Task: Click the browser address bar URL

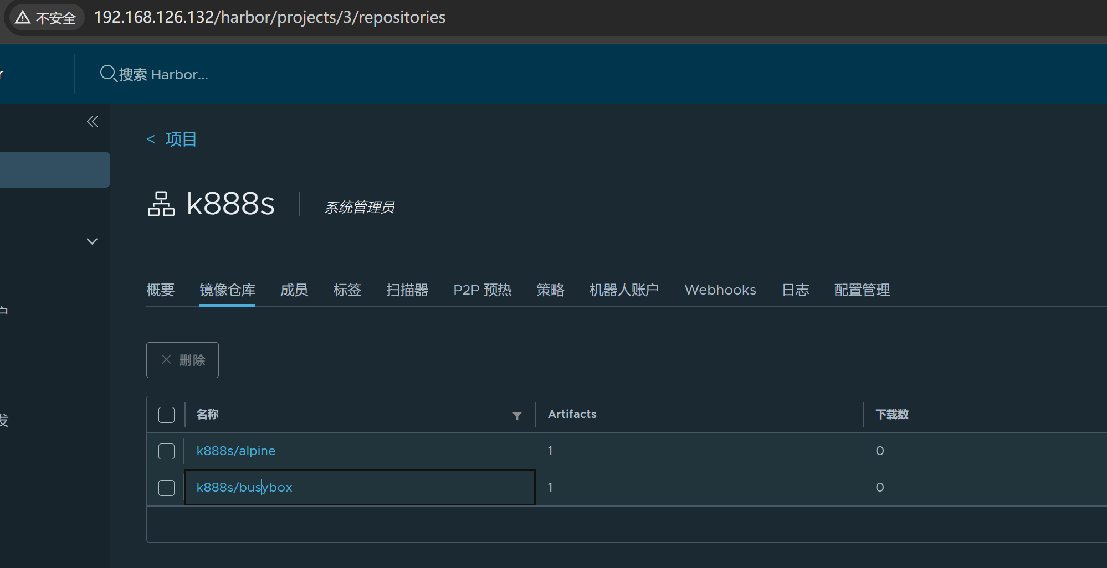Action: [x=269, y=18]
